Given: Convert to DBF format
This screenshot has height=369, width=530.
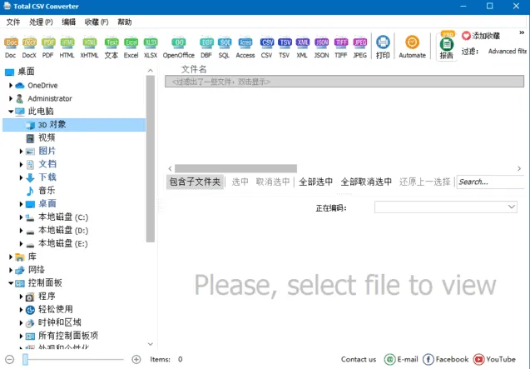Looking at the screenshot, I should click(206, 47).
